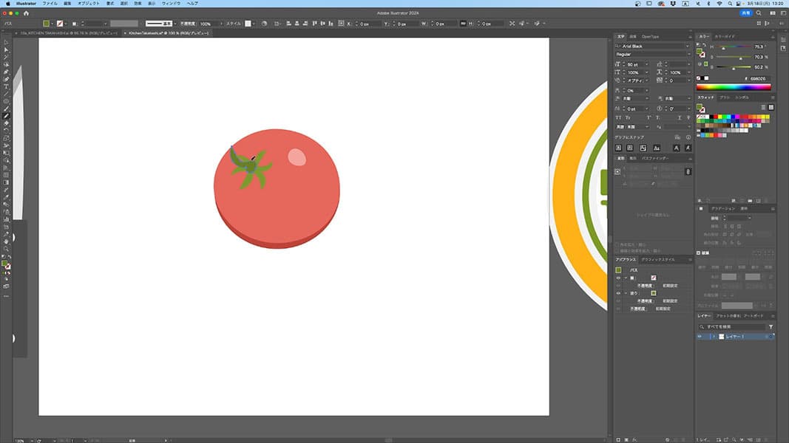The height and width of the screenshot is (443, 789).
Task: Switch Swatches panel to grid thumbnail view
Action: click(771, 107)
